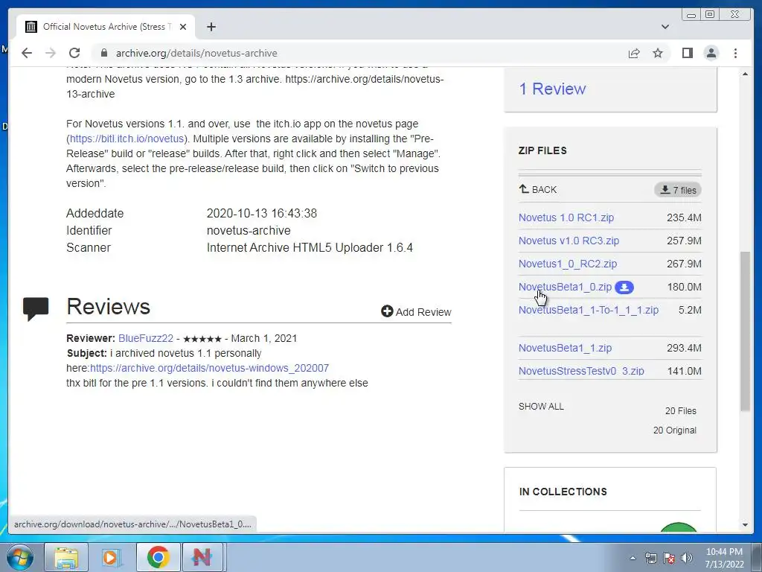Click the page scrollbar up arrow
This screenshot has height=572, width=762.
click(x=745, y=74)
